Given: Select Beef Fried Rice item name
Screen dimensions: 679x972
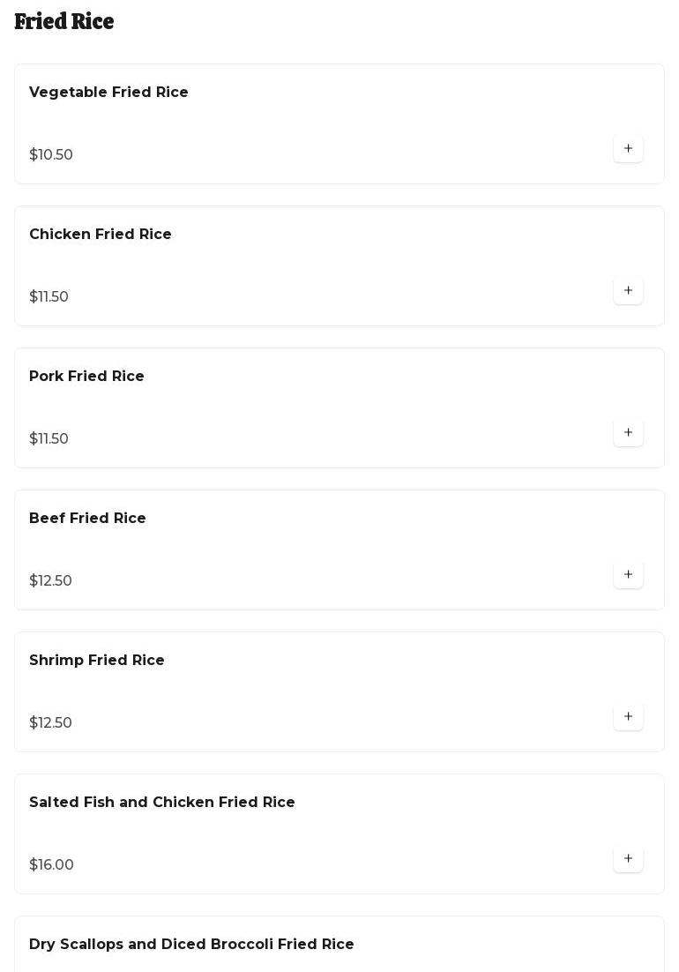Looking at the screenshot, I should coord(87,519).
